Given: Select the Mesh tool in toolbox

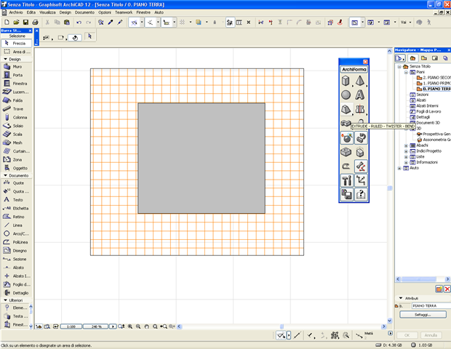Looking at the screenshot, I should pyautogui.click(x=17, y=143).
